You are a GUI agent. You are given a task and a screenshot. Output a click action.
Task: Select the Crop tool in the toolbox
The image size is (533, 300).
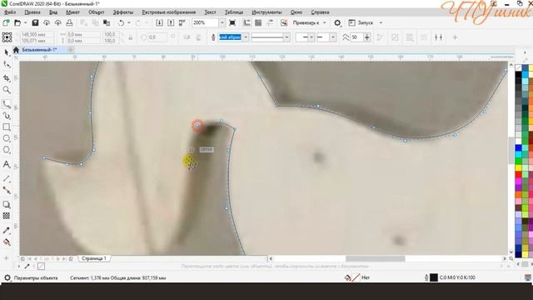click(6, 78)
